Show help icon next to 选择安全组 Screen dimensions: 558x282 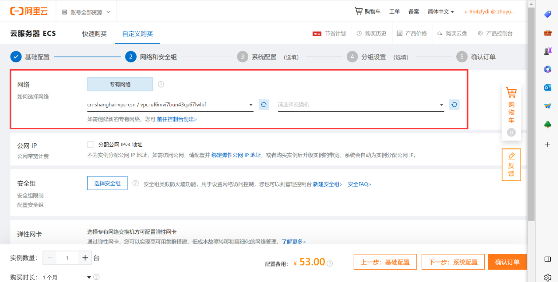[135, 183]
